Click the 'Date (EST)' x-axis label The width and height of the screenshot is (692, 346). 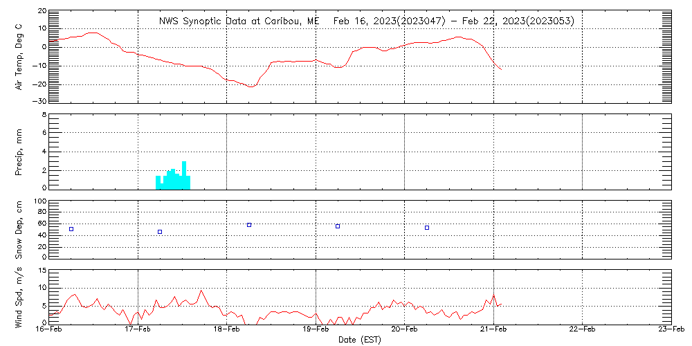[x=360, y=340]
